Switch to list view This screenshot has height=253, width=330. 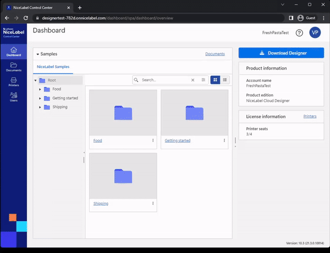(x=225, y=80)
